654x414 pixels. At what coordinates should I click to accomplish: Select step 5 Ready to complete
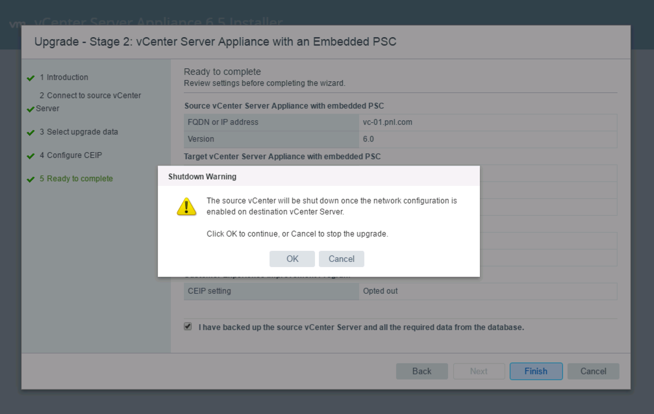click(77, 179)
